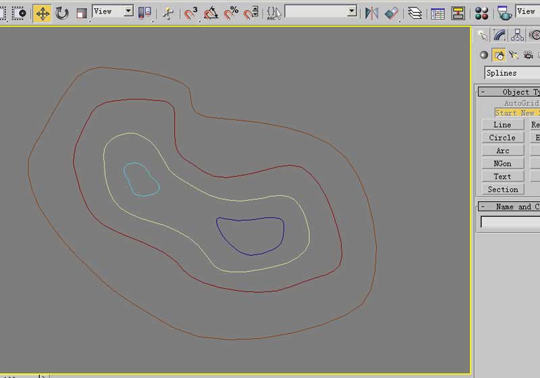Switch to the Modify command panel tab
This screenshot has height=378, width=540.
[500, 35]
